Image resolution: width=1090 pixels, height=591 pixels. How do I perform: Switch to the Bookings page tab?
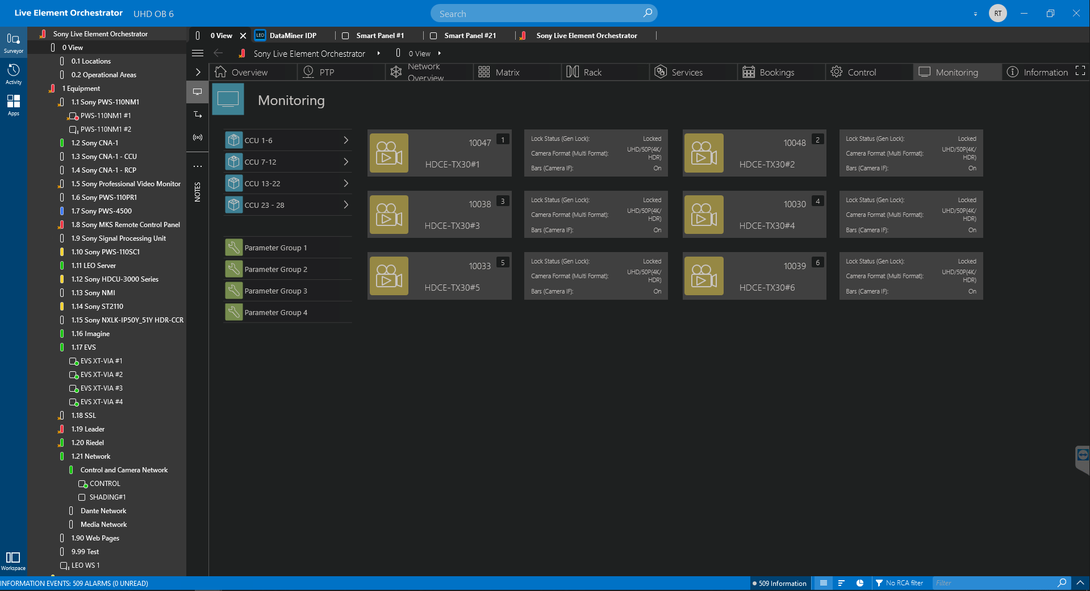coord(782,72)
